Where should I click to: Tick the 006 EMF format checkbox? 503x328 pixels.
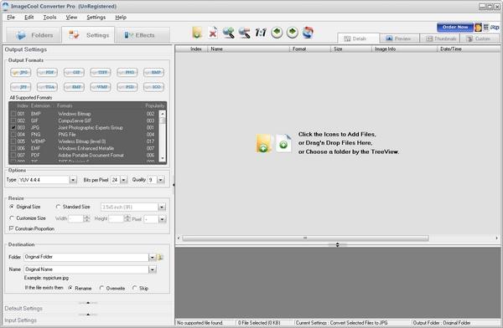pyautogui.click(x=13, y=148)
